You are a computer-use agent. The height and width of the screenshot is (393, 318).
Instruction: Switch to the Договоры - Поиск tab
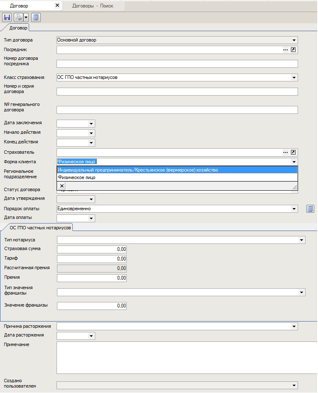coord(93,6)
